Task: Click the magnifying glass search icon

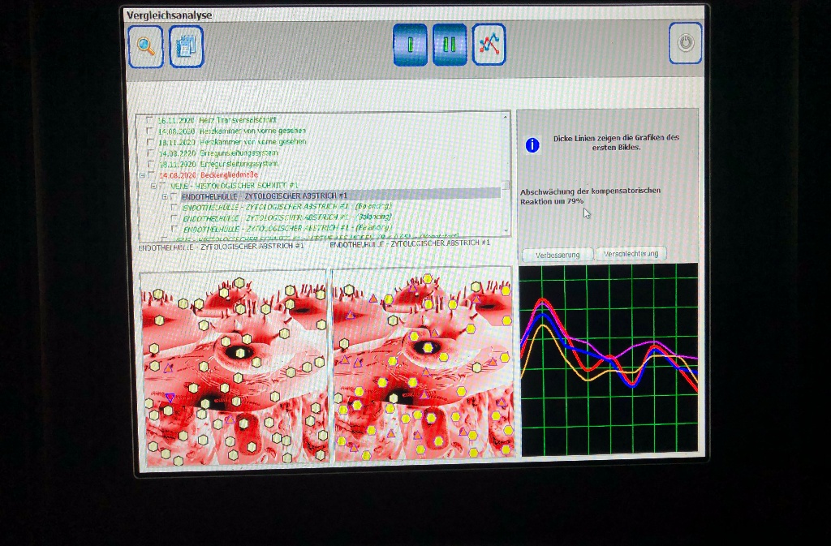Action: point(145,46)
